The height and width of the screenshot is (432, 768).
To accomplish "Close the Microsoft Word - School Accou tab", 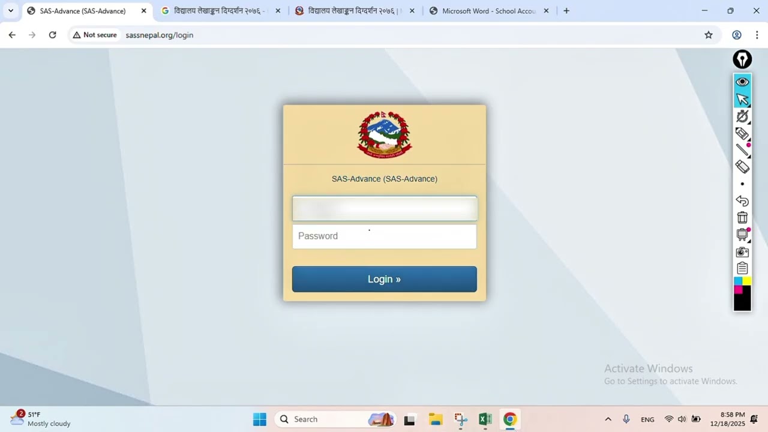I will point(546,11).
